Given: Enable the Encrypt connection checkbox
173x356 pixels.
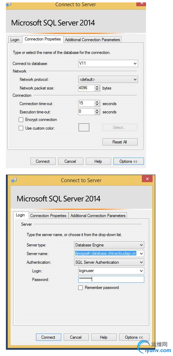Looking at the screenshot, I should tap(21, 120).
